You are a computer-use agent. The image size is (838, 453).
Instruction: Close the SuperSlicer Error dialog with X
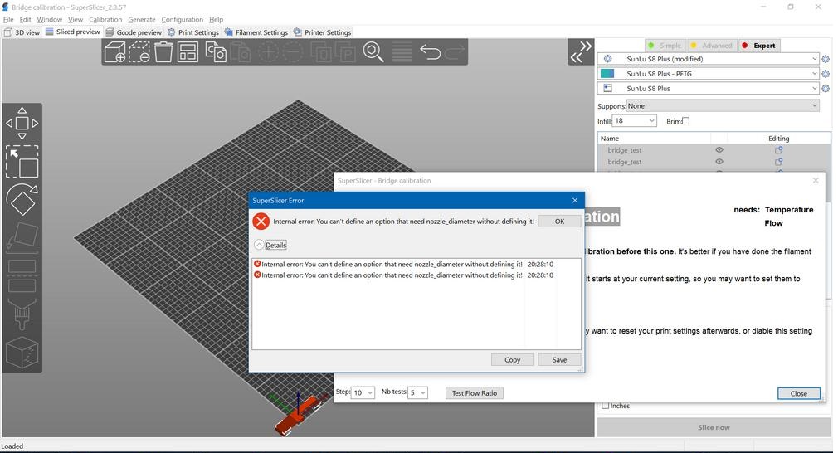click(x=574, y=200)
